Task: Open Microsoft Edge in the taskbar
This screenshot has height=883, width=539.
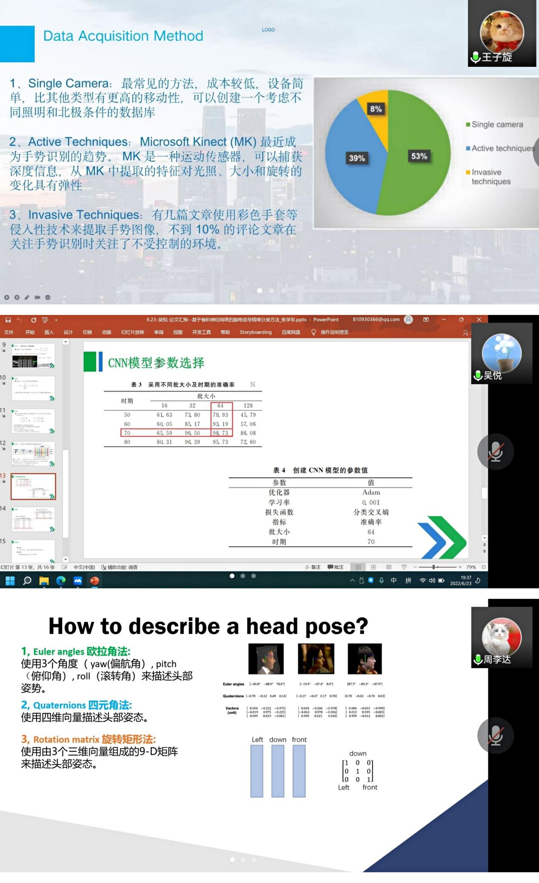Action: tap(61, 581)
